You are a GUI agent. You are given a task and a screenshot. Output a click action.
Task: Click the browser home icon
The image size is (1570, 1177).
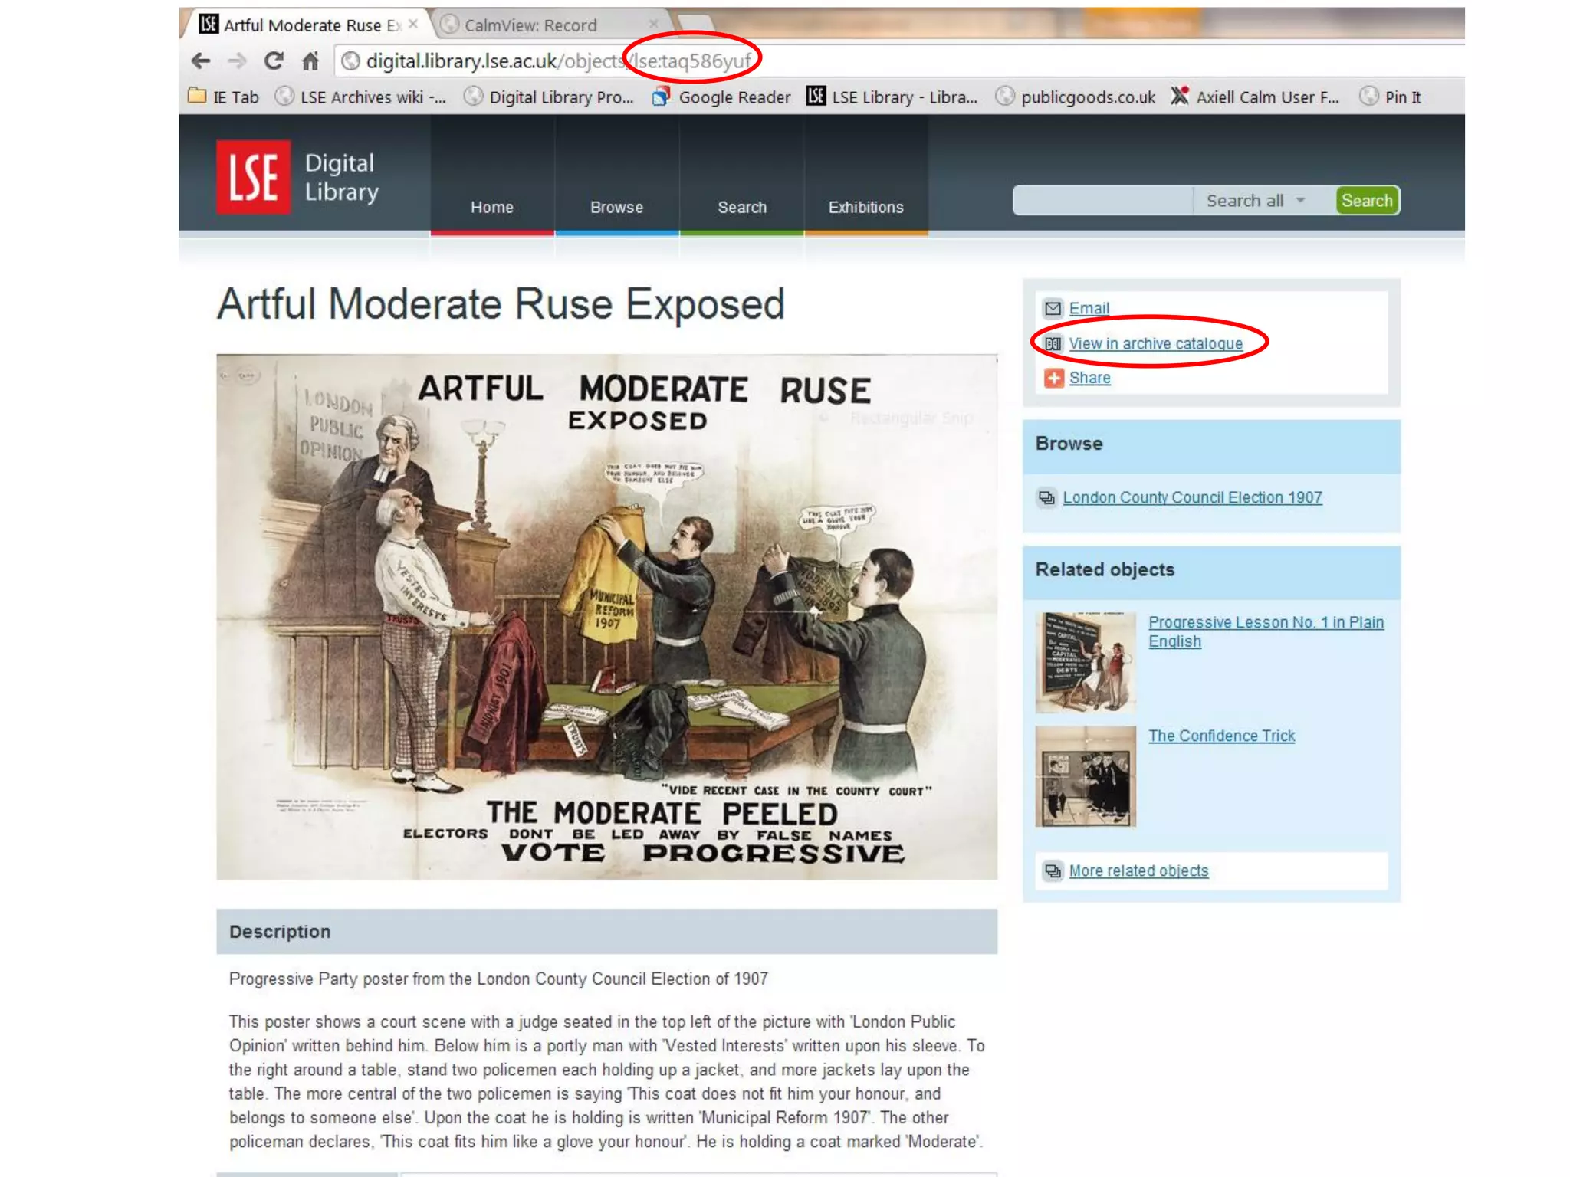pos(310,61)
